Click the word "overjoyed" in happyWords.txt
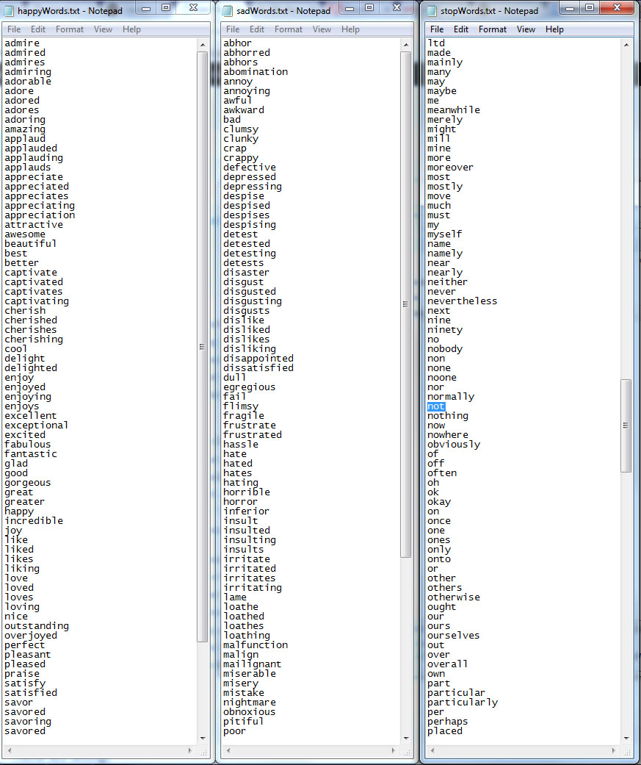Image resolution: width=641 pixels, height=765 pixels. pos(31,636)
